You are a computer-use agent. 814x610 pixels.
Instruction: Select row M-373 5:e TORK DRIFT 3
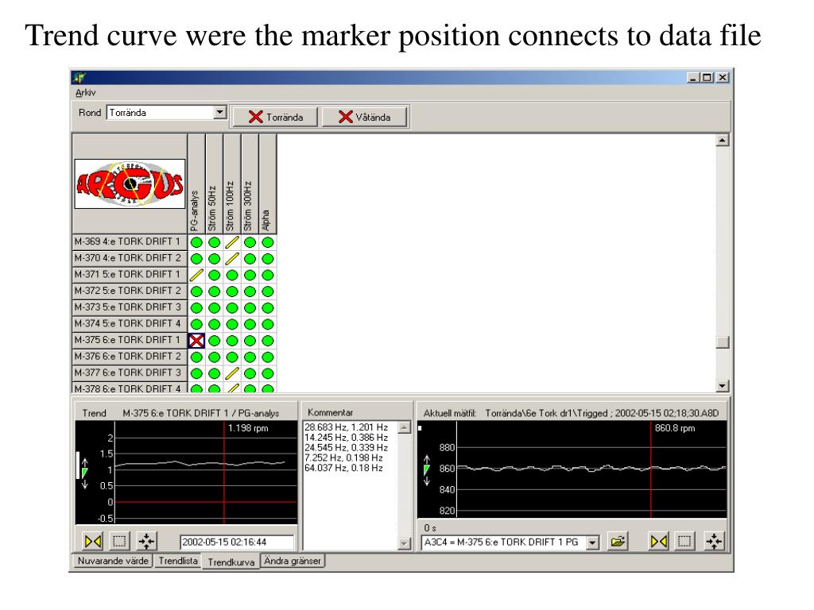130,307
